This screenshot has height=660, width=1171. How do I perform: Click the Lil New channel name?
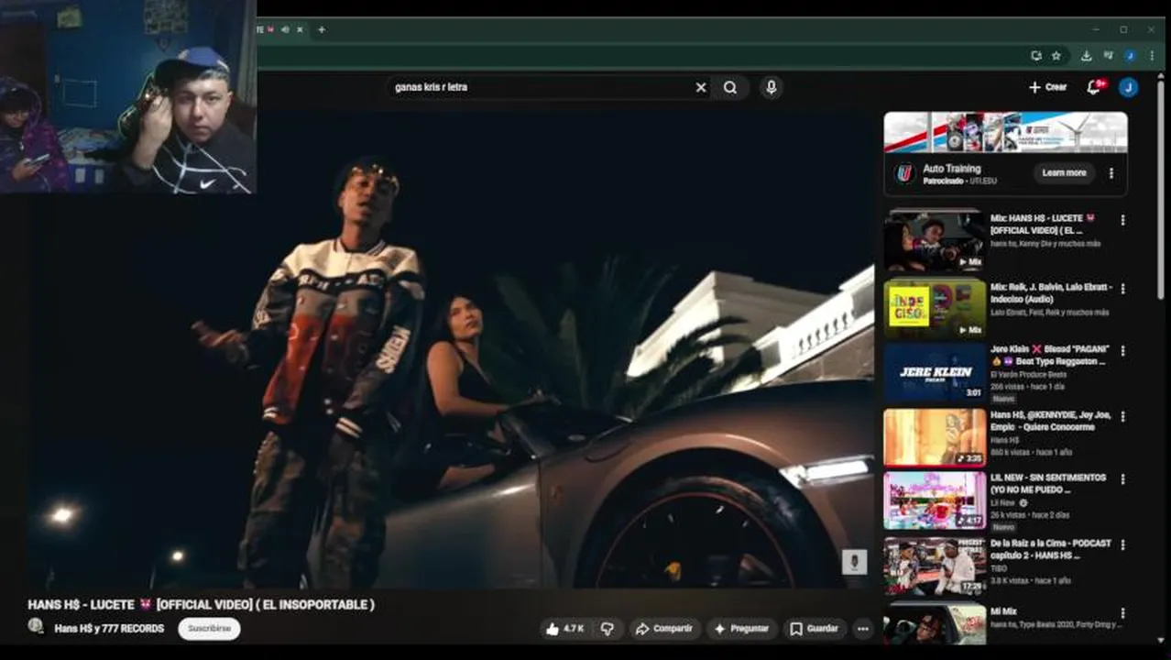pyautogui.click(x=1002, y=502)
